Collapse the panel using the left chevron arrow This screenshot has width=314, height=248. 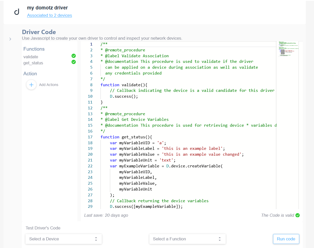pyautogui.click(x=10, y=39)
